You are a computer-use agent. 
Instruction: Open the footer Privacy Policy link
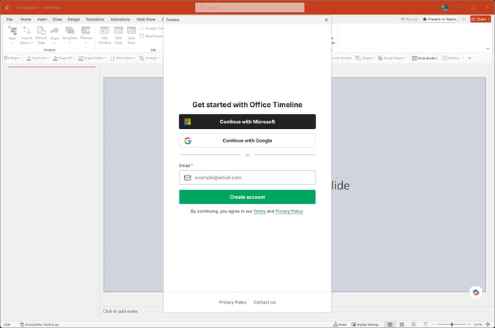(x=233, y=302)
